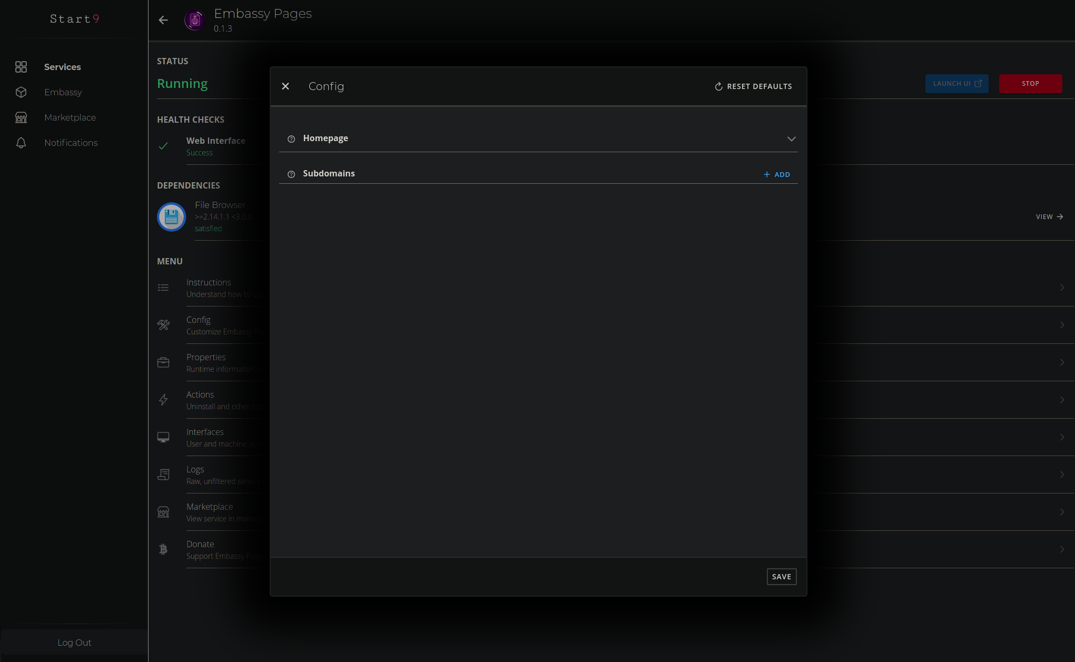The image size is (1075, 662).
Task: Click the back arrow in header
Action: pyautogui.click(x=163, y=20)
